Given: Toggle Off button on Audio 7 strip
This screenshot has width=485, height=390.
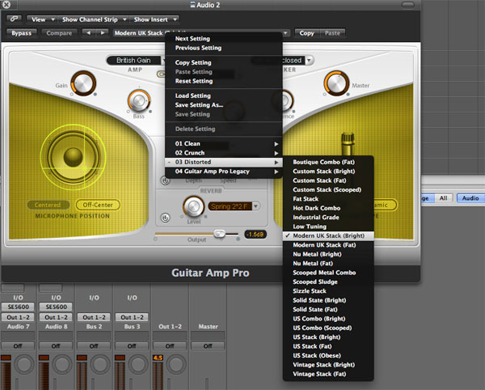Looking at the screenshot, I should 18,346.
